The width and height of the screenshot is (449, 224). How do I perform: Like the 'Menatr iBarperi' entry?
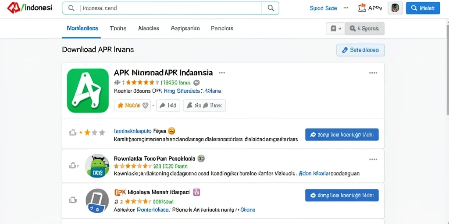pos(73,200)
